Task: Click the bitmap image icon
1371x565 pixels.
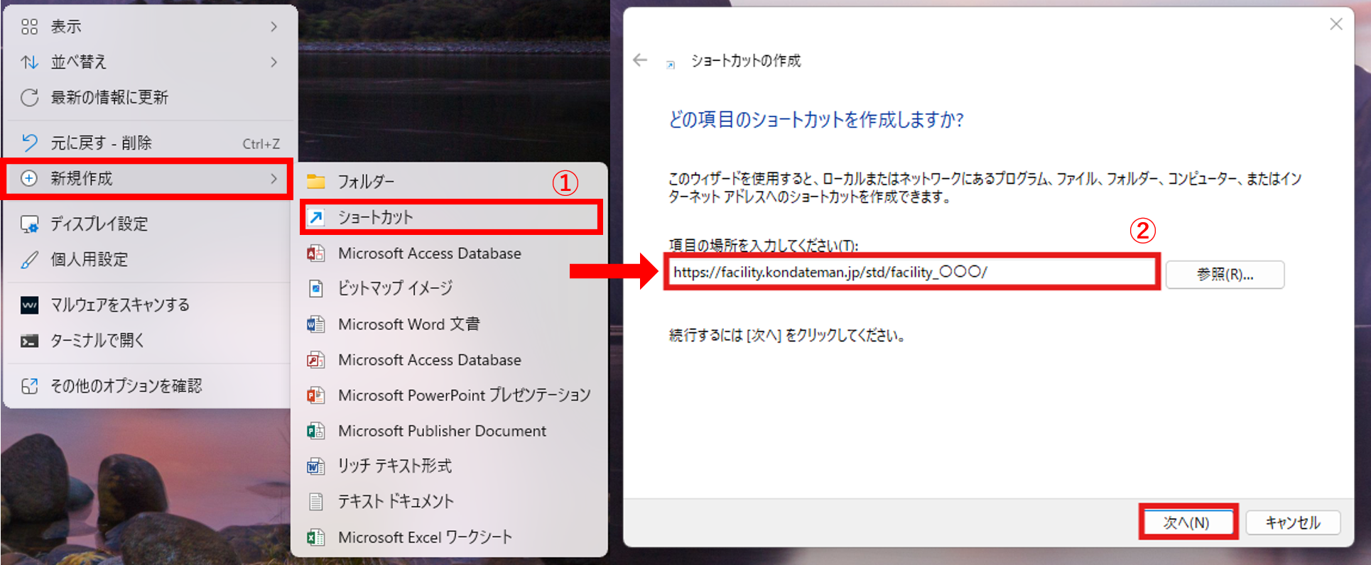Action: 316,288
